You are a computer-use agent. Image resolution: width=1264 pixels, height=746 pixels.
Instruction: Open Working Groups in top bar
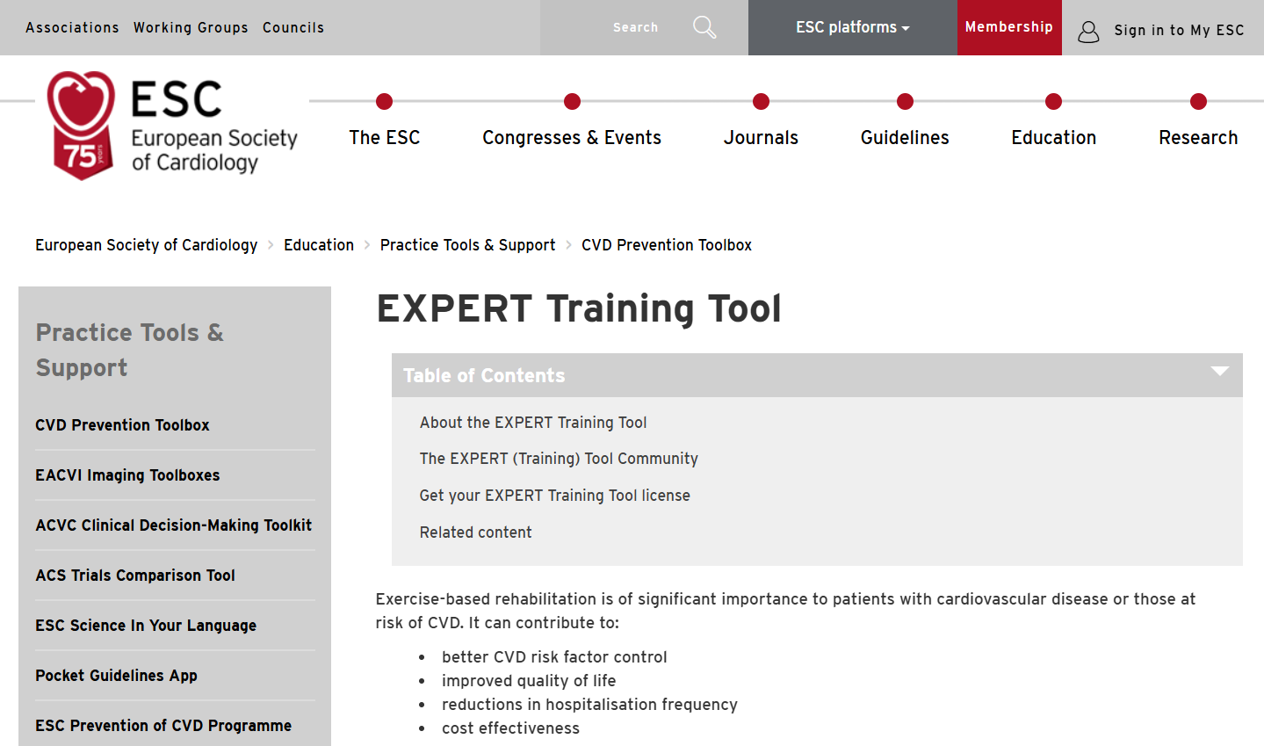(x=191, y=28)
